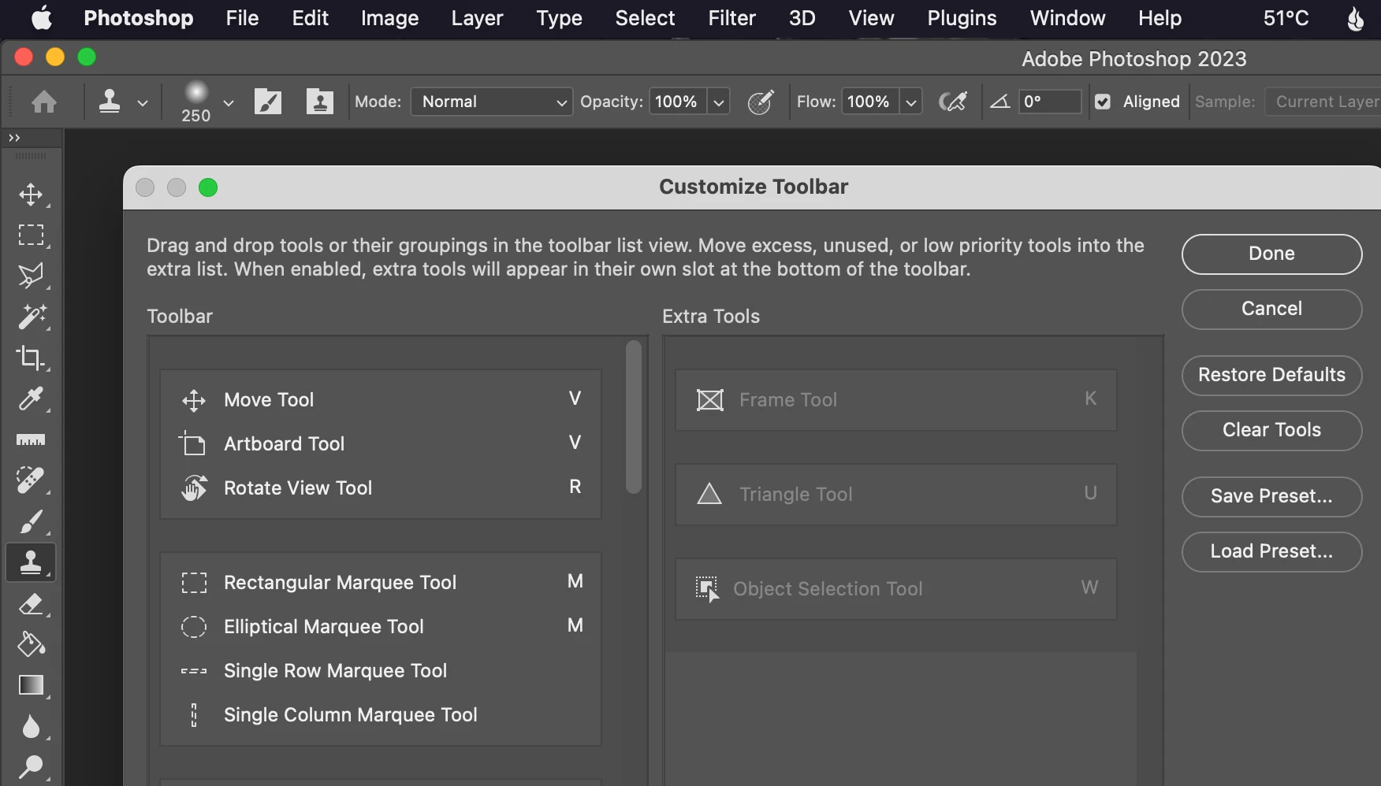Select the Crop tool in left toolbar

(x=31, y=358)
